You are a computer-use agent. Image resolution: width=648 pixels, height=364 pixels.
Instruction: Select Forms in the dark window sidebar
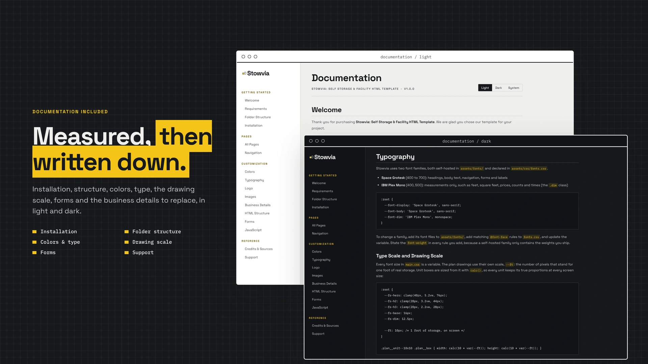coord(317,300)
